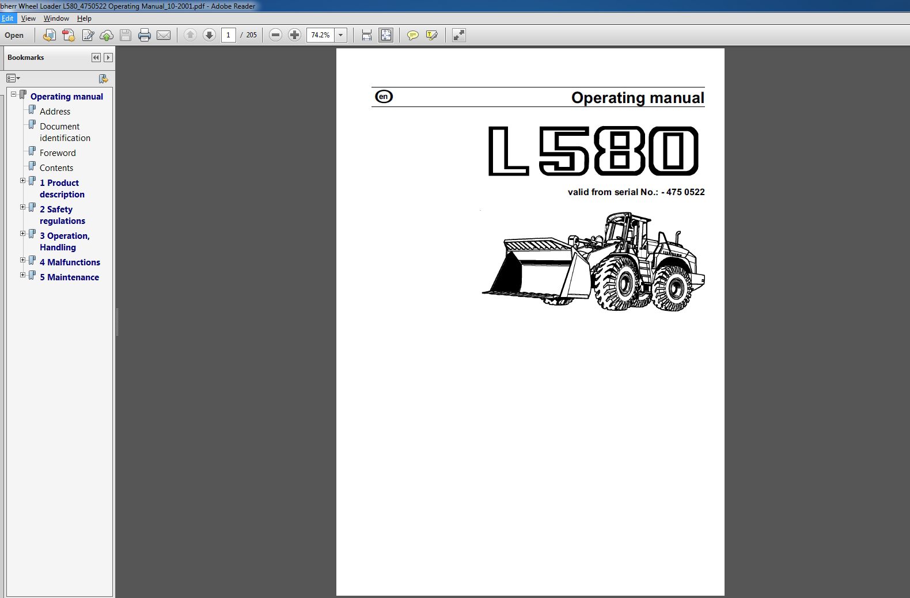Click the sign and edit document icon
This screenshot has height=598, width=910.
[x=88, y=36]
